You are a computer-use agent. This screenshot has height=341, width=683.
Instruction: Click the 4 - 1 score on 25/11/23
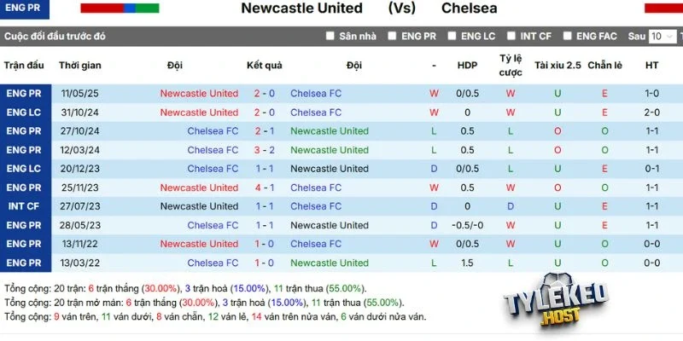[x=264, y=188]
